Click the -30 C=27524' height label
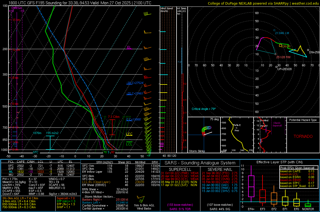This screenshot has width=320, height=212. [x=135, y=83]
